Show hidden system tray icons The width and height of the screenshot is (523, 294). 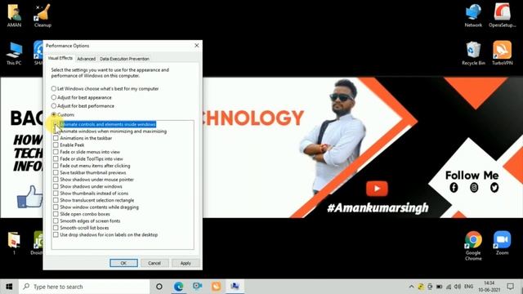[x=411, y=287]
